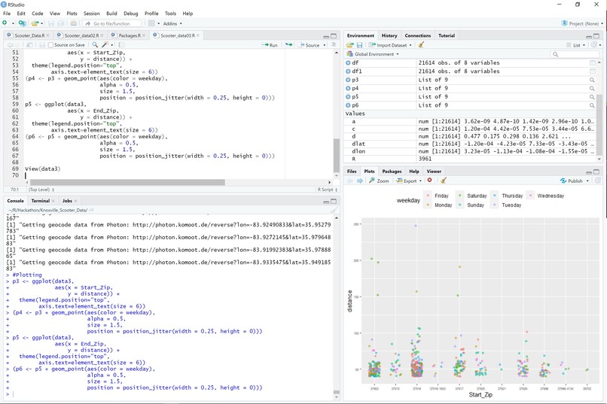The image size is (607, 404).
Task: Switch to the Terminal tab
Action: [40, 201]
